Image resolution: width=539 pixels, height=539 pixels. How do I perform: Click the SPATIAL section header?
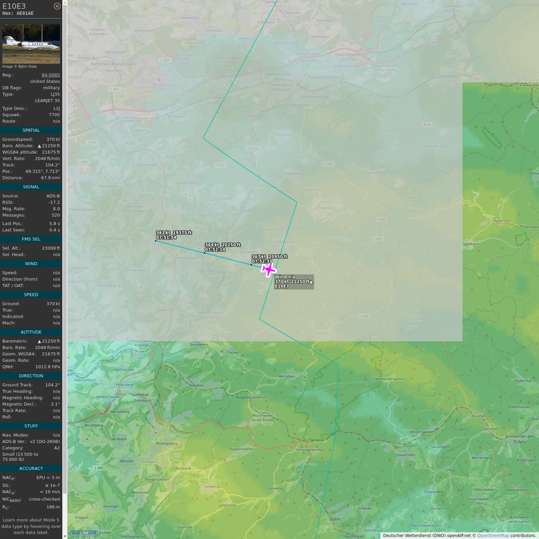tap(31, 130)
